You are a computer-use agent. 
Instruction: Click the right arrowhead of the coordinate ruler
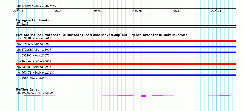pos(236,8)
